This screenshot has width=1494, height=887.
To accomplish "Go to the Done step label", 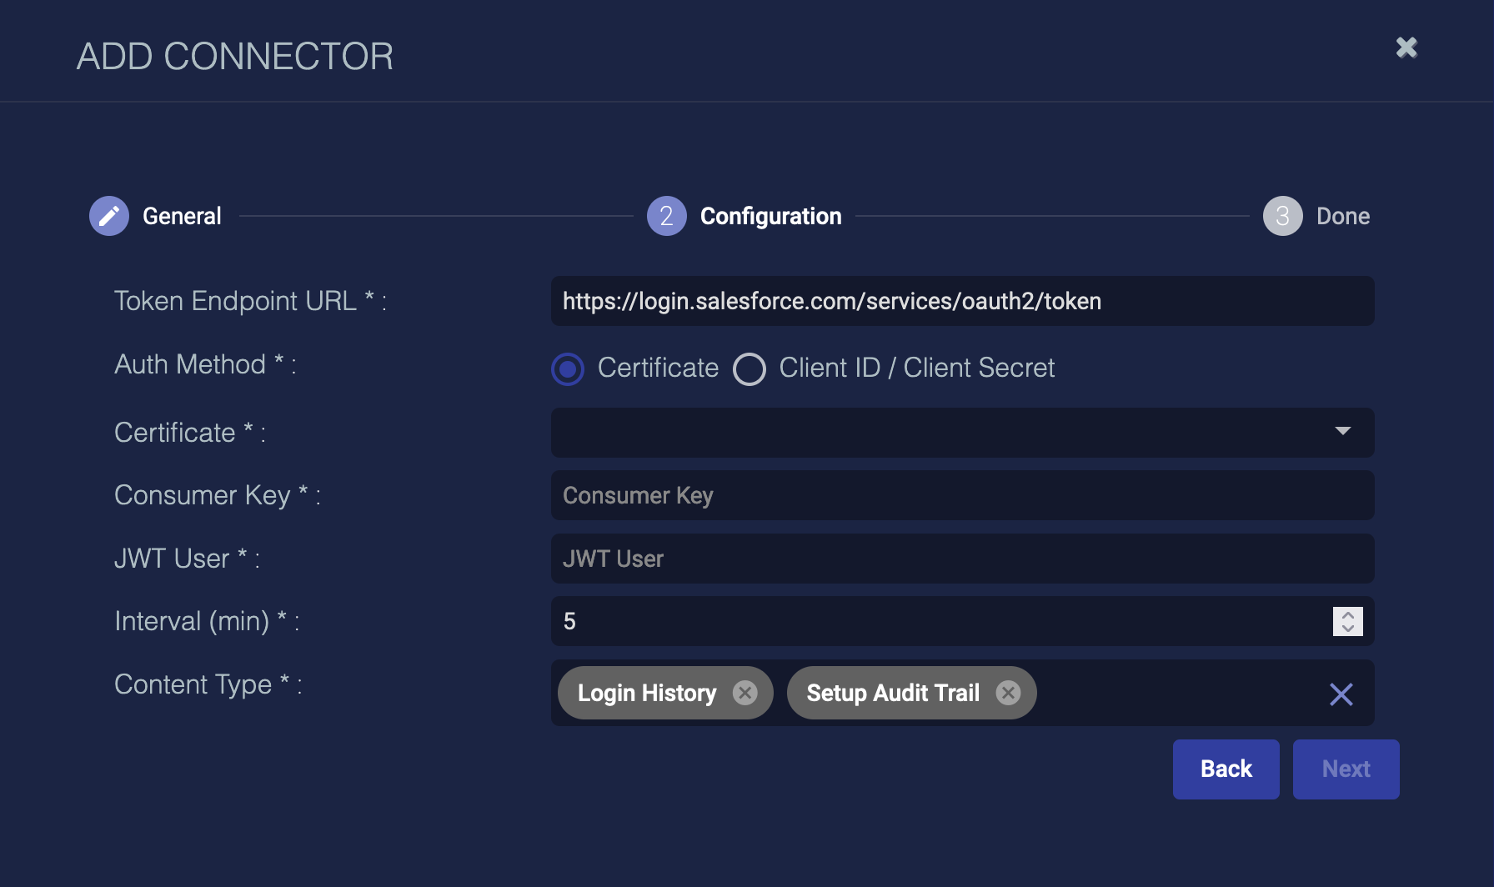I will pos(1342,217).
